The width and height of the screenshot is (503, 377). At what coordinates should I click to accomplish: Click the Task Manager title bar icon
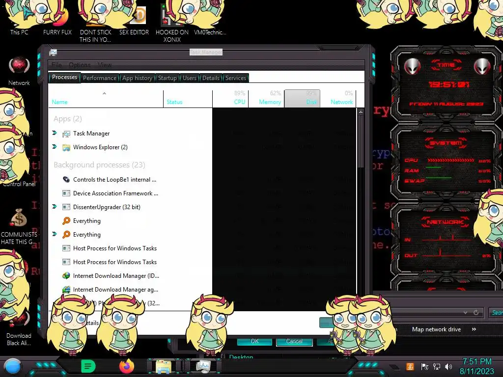point(53,52)
